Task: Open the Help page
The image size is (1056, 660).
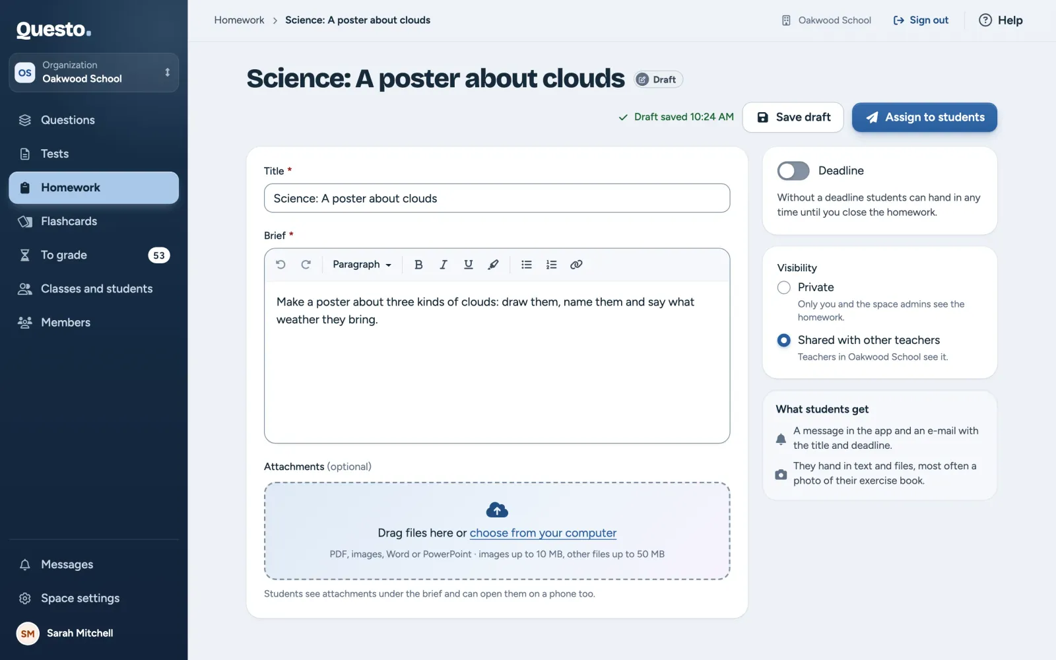Action: (1001, 20)
